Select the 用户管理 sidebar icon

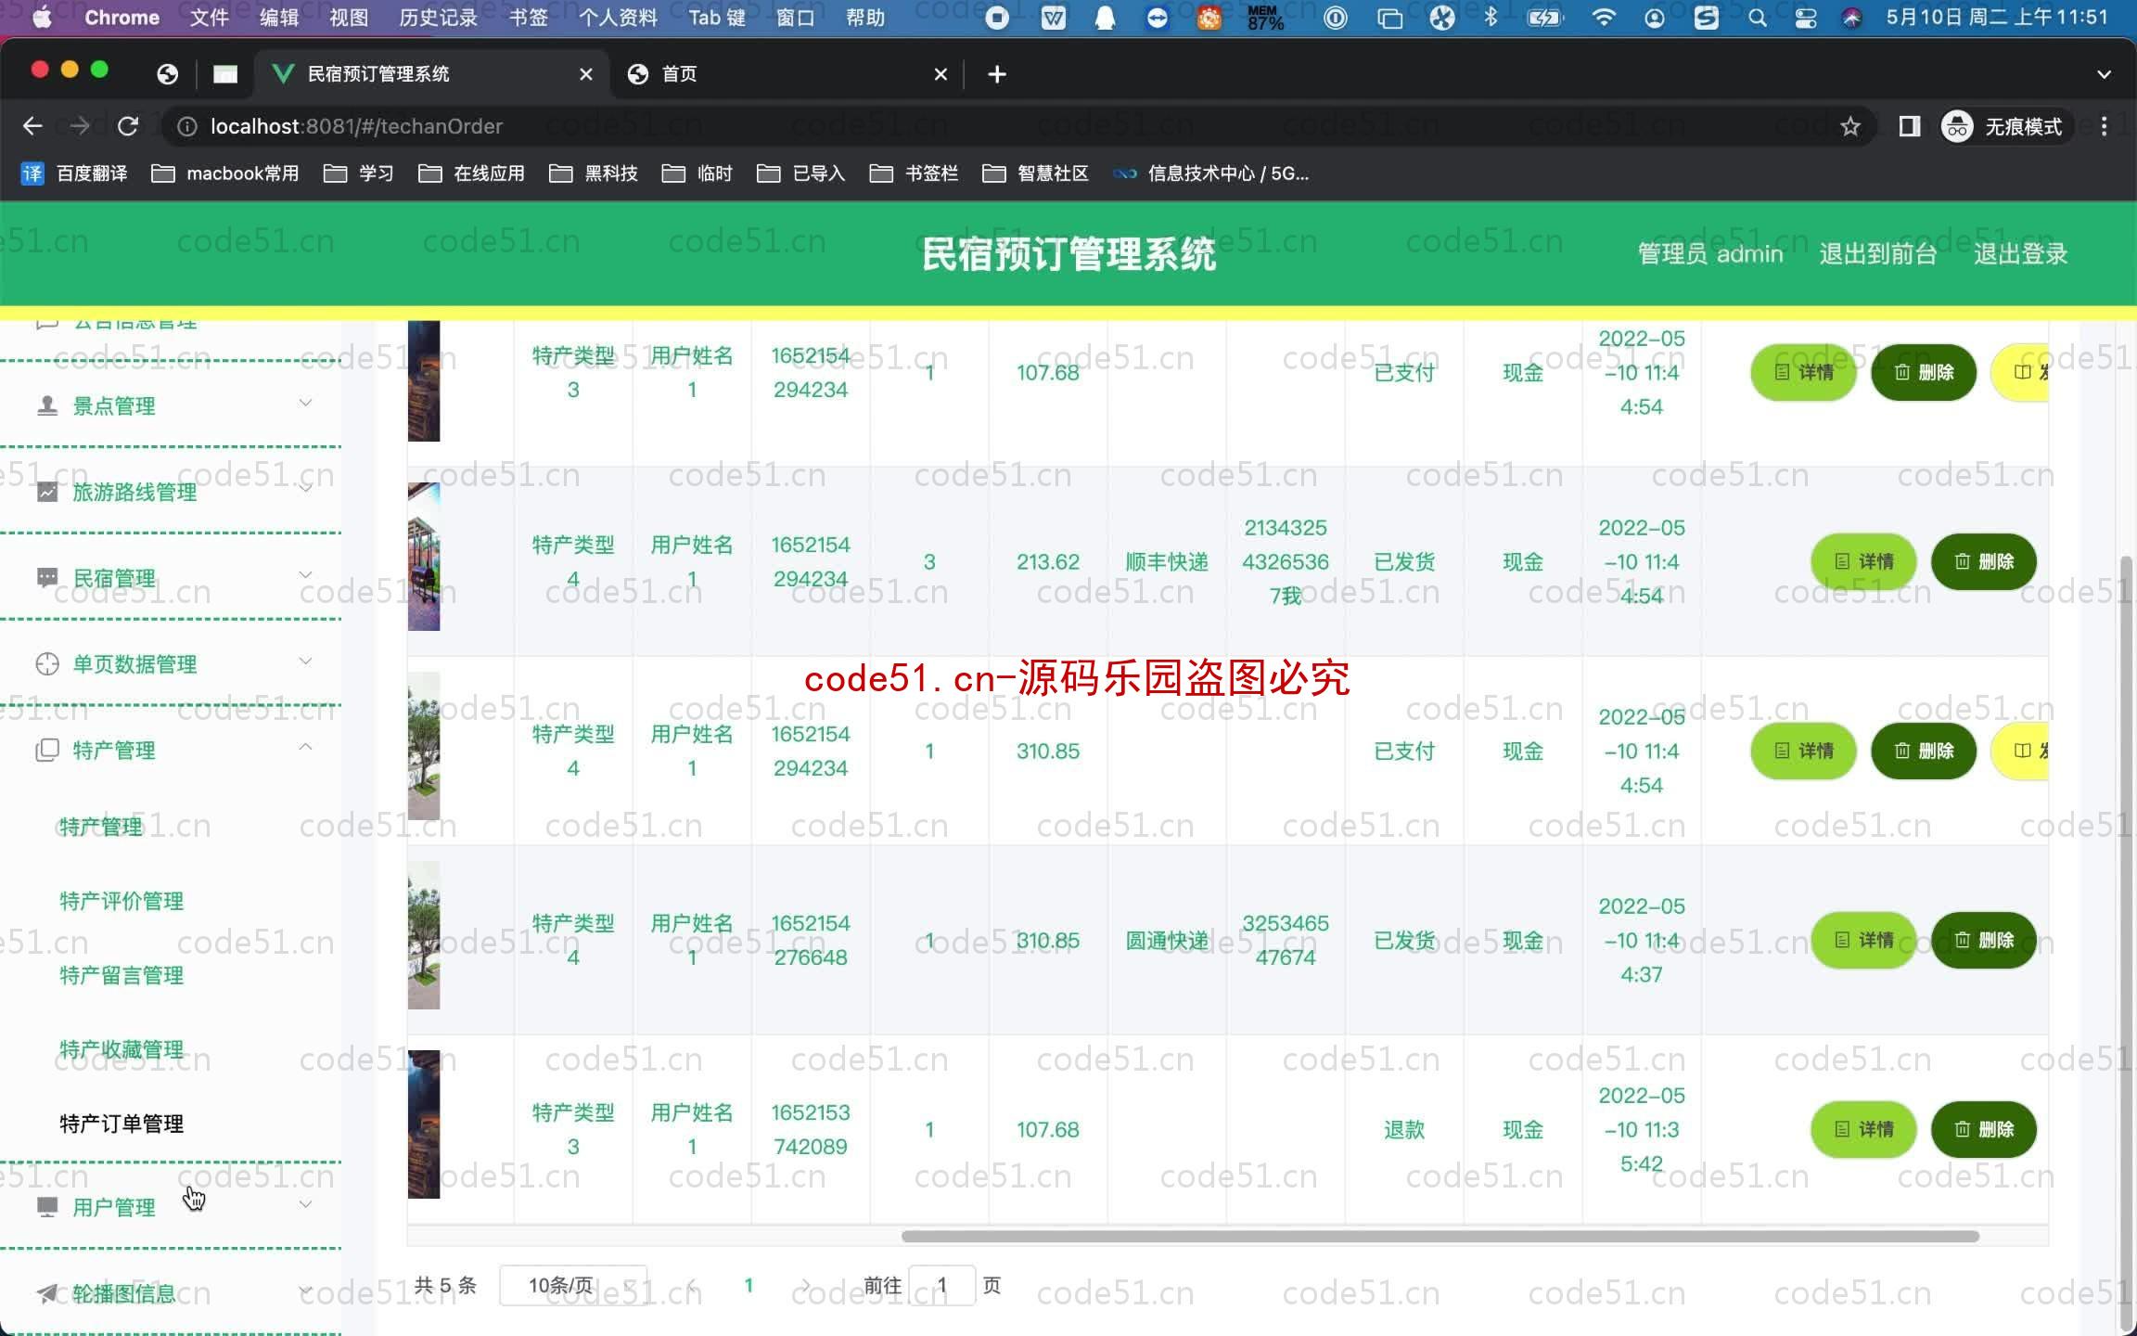(x=49, y=1207)
